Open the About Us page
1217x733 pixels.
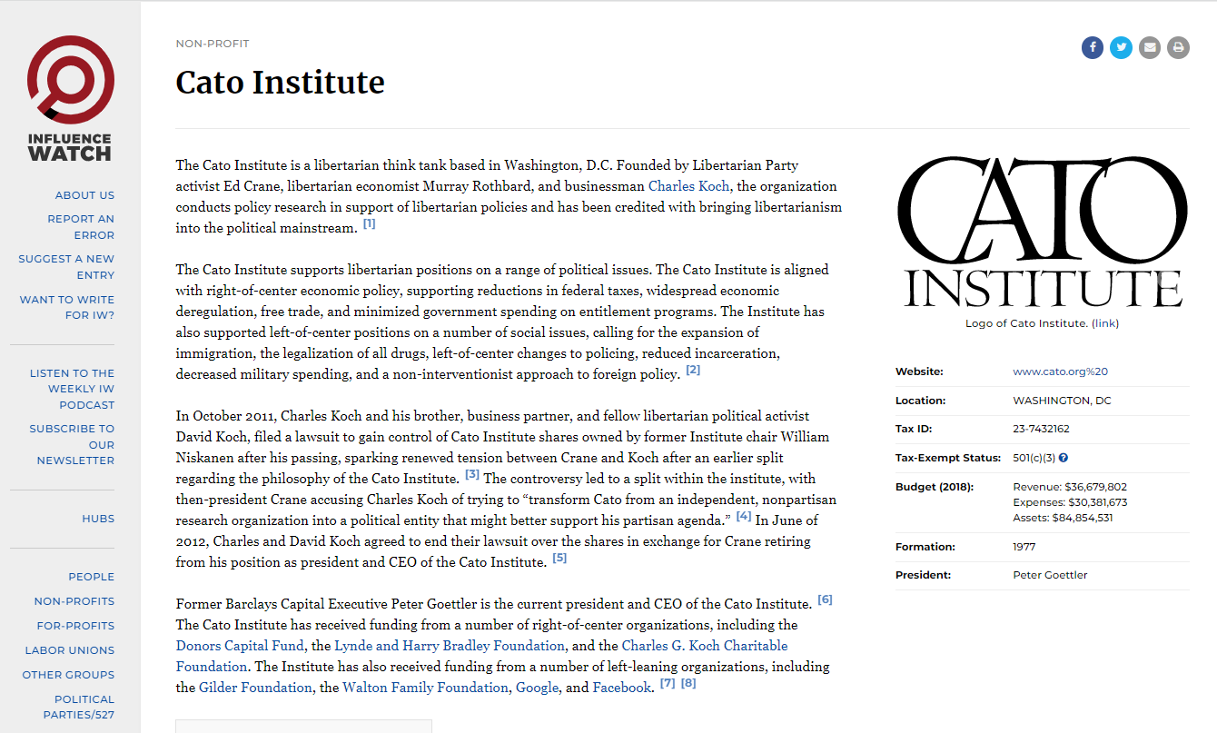coord(84,195)
